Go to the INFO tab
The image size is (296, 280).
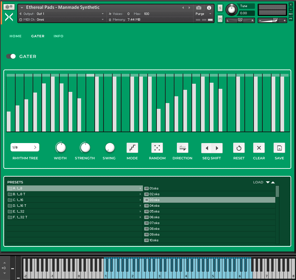(58, 36)
